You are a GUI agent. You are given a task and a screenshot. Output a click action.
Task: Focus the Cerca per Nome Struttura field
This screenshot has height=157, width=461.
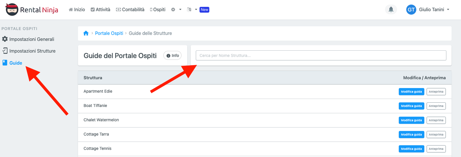pyautogui.click(x=321, y=55)
